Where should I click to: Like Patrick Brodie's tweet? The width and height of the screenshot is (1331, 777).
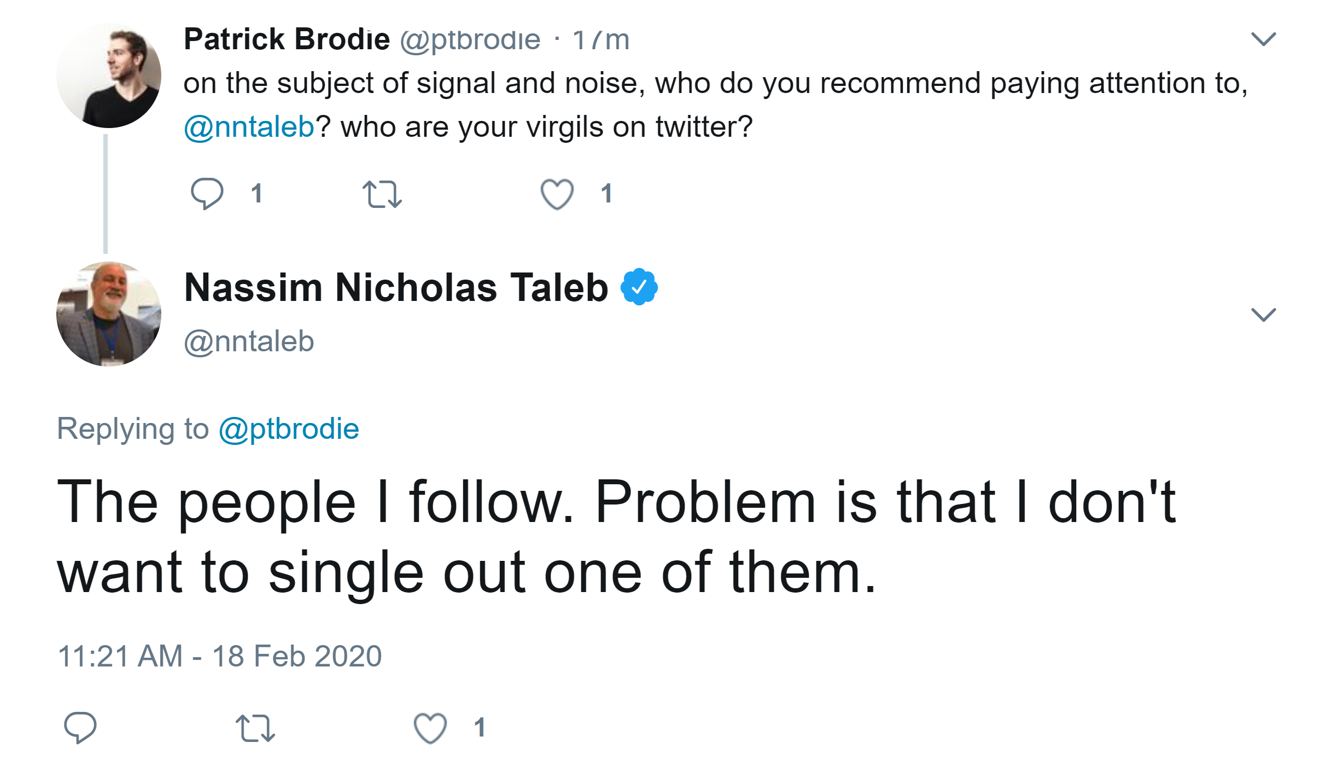coord(557,194)
